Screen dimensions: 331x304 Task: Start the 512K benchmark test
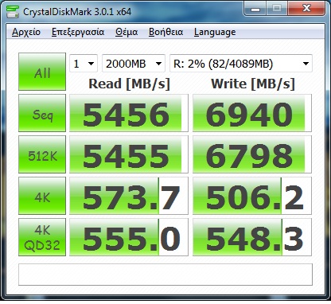[x=42, y=154]
